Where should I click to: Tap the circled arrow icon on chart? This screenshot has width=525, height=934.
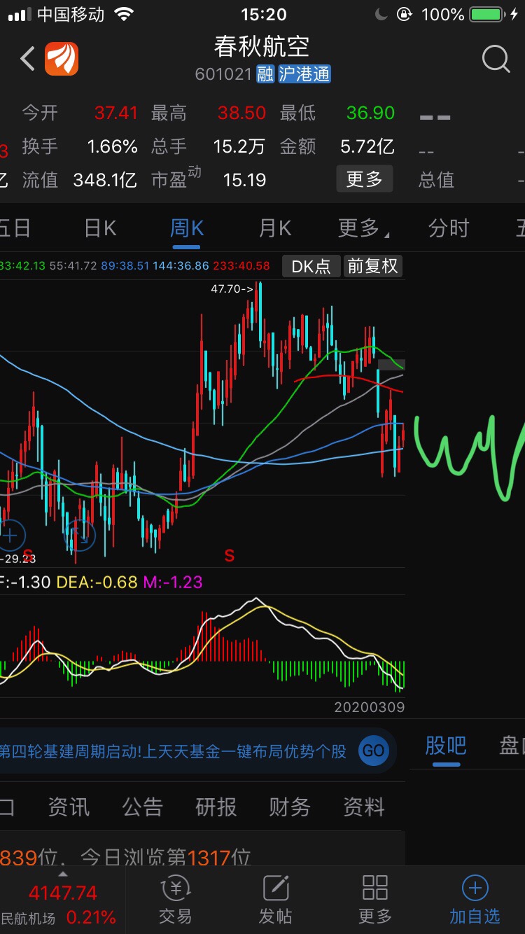[79, 536]
